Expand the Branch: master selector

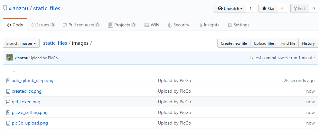[21, 43]
